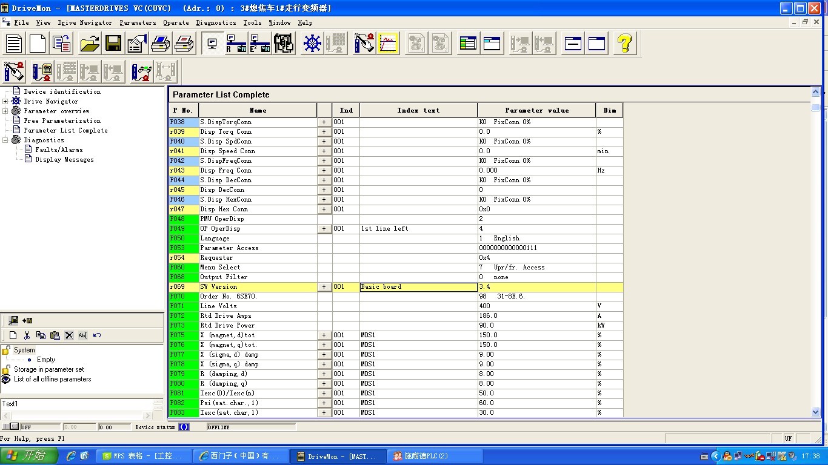Open the parameter list icon with green-yellow rows
The width and height of the screenshot is (828, 465).
pyautogui.click(x=468, y=44)
